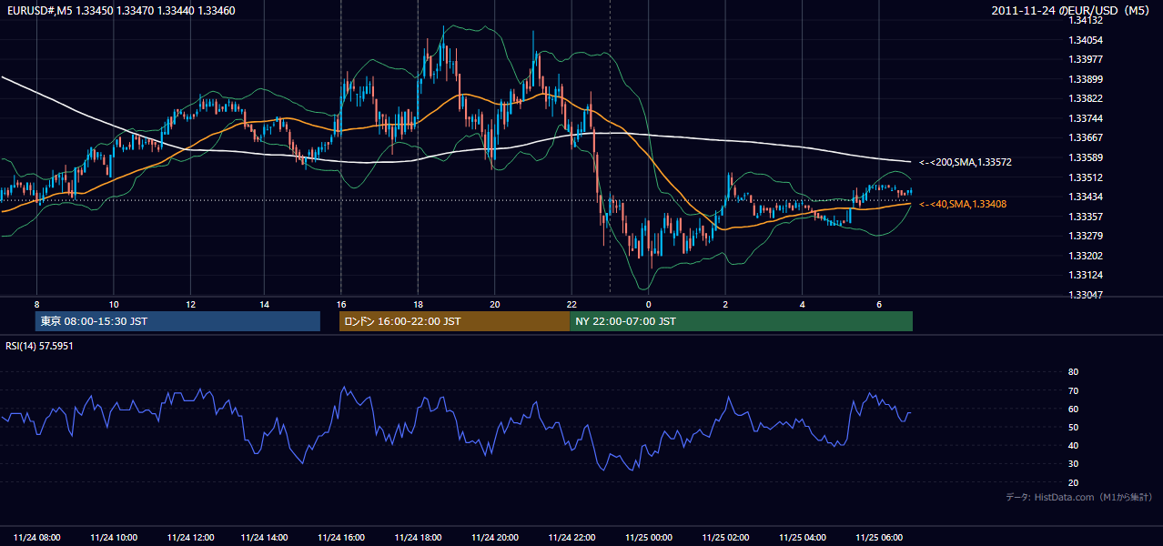Click the 11/24 14:00 date label

pyautogui.click(x=265, y=538)
